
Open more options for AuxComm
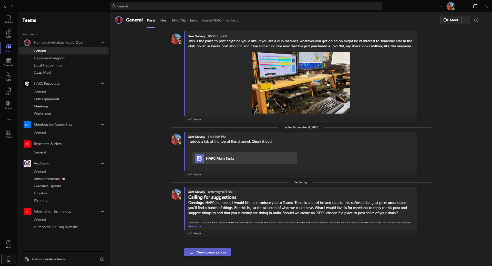102,163
